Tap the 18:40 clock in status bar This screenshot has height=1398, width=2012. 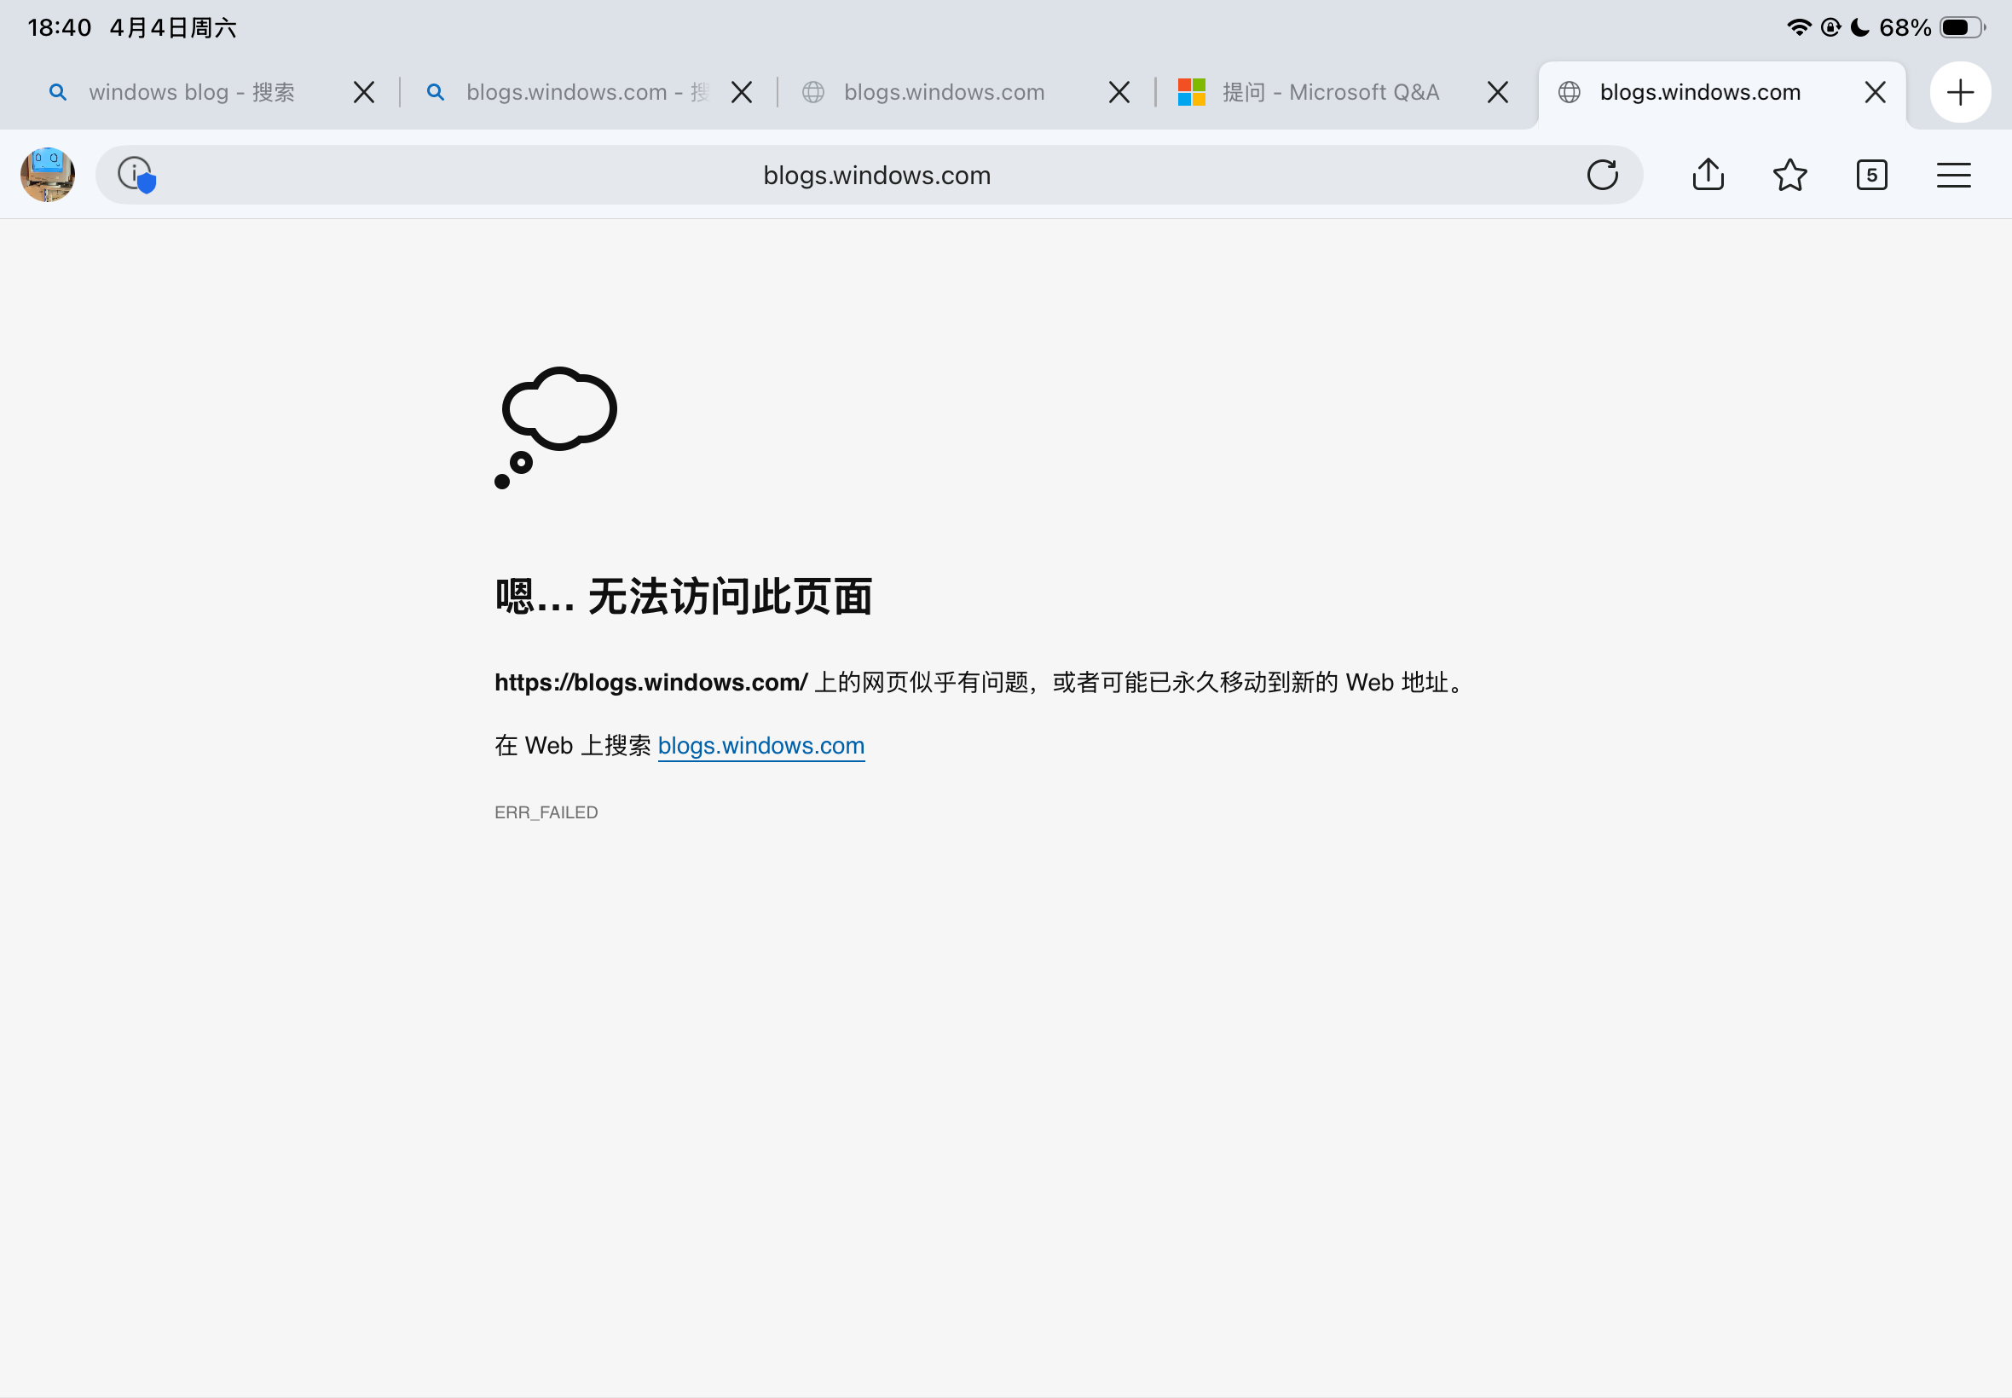[x=60, y=28]
